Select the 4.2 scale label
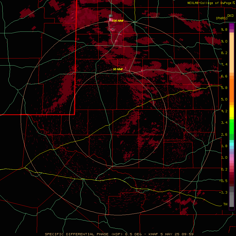Image resolution: width=236 pixels, height=236 pixels. point(224,111)
